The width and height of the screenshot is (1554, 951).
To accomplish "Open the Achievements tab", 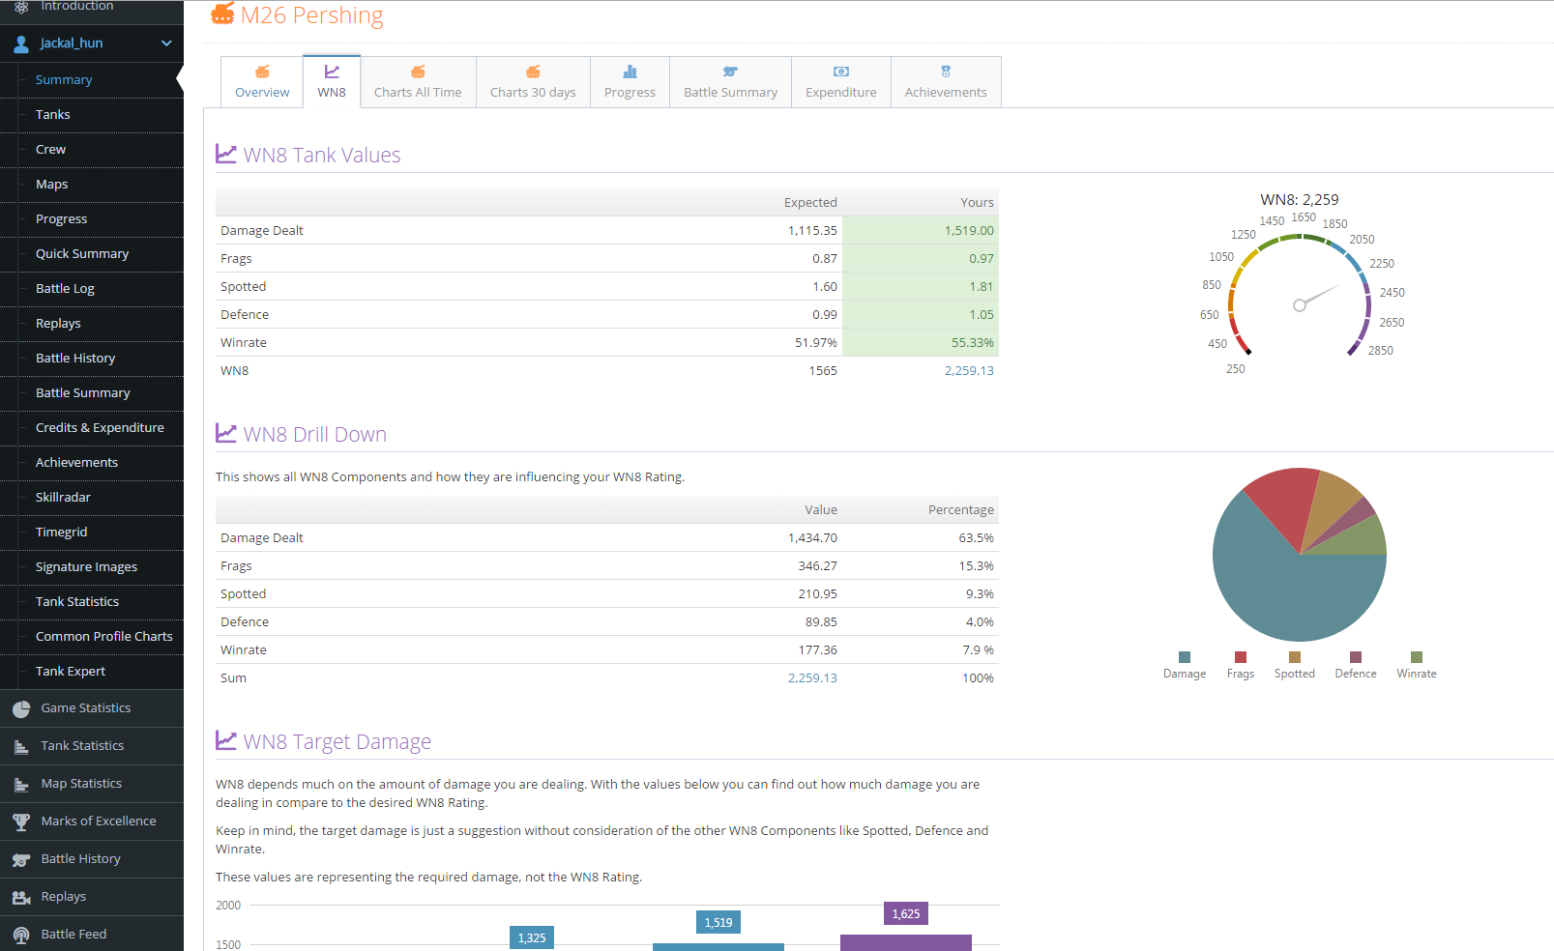I will (946, 82).
